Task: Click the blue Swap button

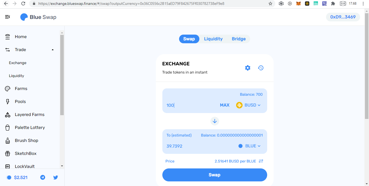Action: [x=215, y=175]
